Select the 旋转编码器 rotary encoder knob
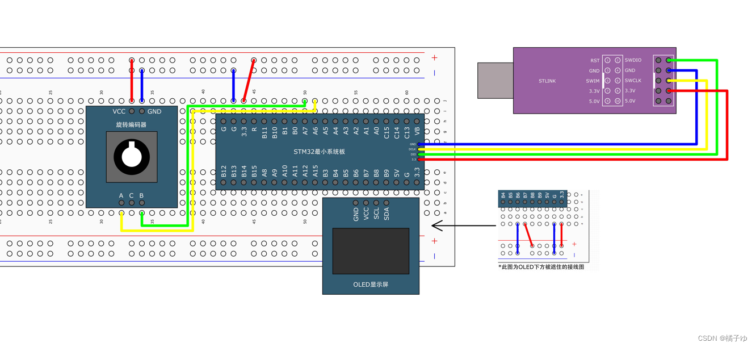Viewport: 756px width, 347px height. 132,157
